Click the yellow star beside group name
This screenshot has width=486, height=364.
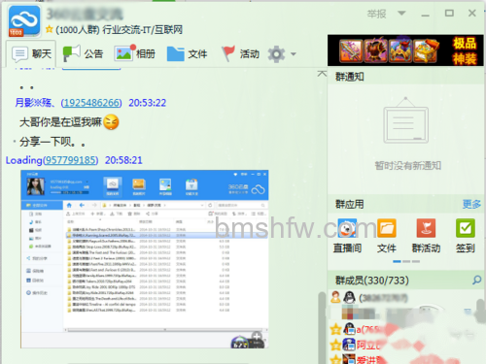(50, 29)
